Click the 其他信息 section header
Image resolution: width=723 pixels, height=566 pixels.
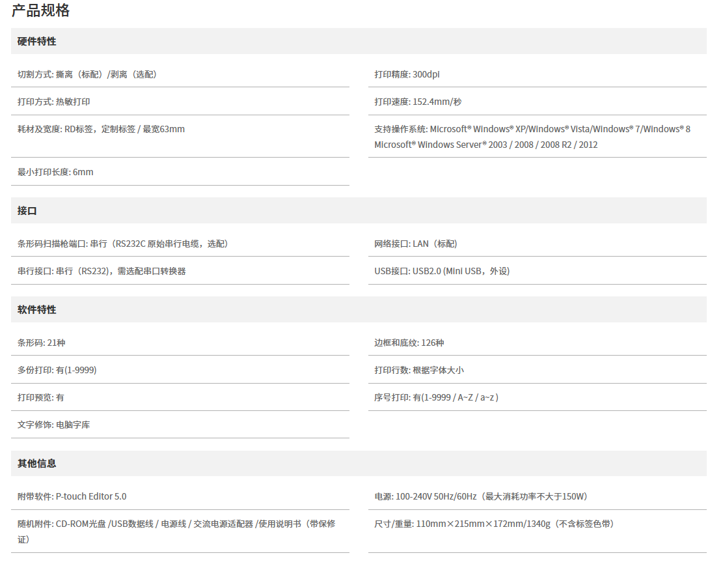pos(37,463)
